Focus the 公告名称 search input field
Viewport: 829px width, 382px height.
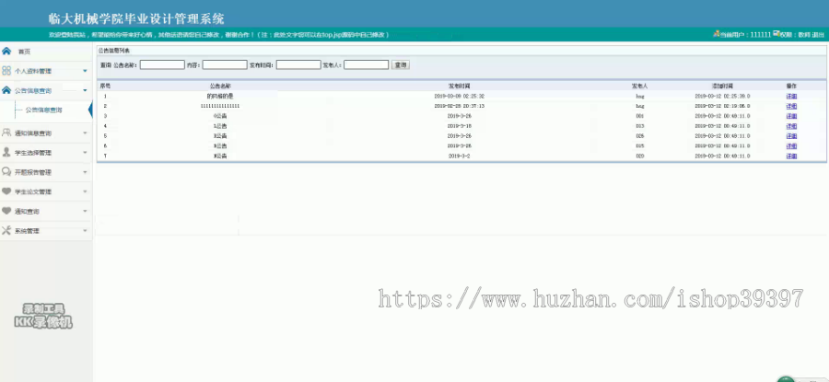coord(162,65)
